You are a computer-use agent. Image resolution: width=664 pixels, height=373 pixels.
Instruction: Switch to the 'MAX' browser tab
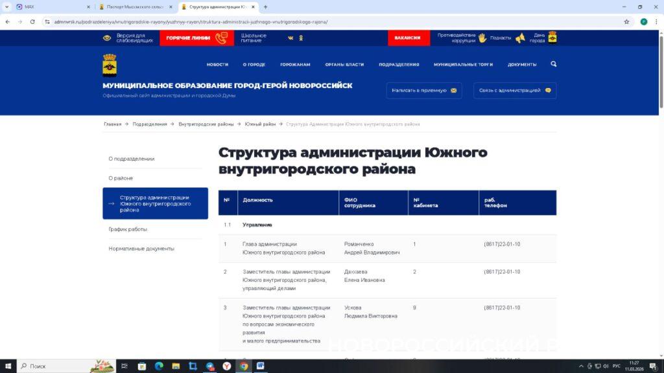coord(52,7)
